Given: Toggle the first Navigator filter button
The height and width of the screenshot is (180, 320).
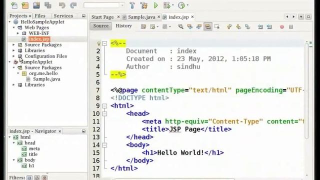Looking at the screenshot, I should (x=29, y=178).
